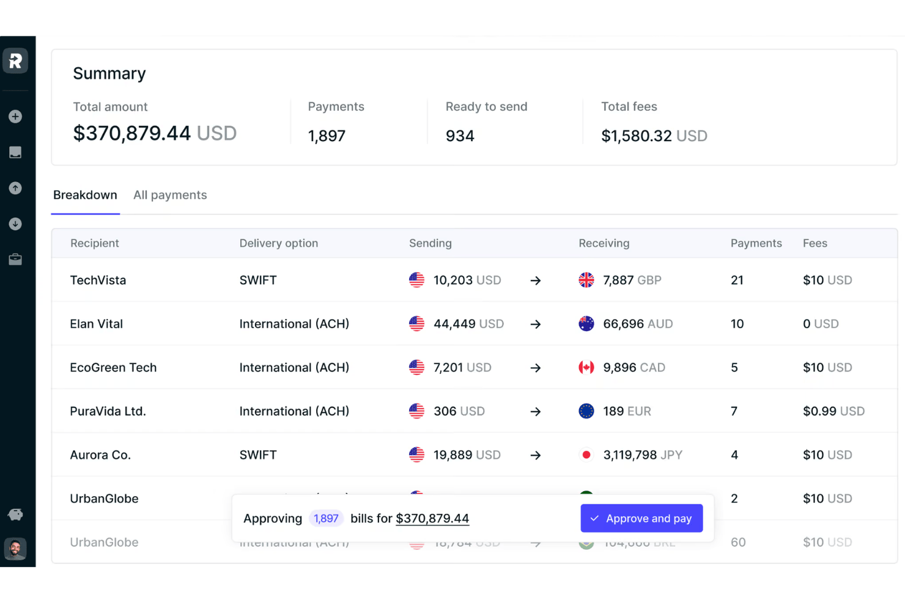Click the Canadian flag beside 9,896 CAD
The image size is (905, 603).
[586, 367]
